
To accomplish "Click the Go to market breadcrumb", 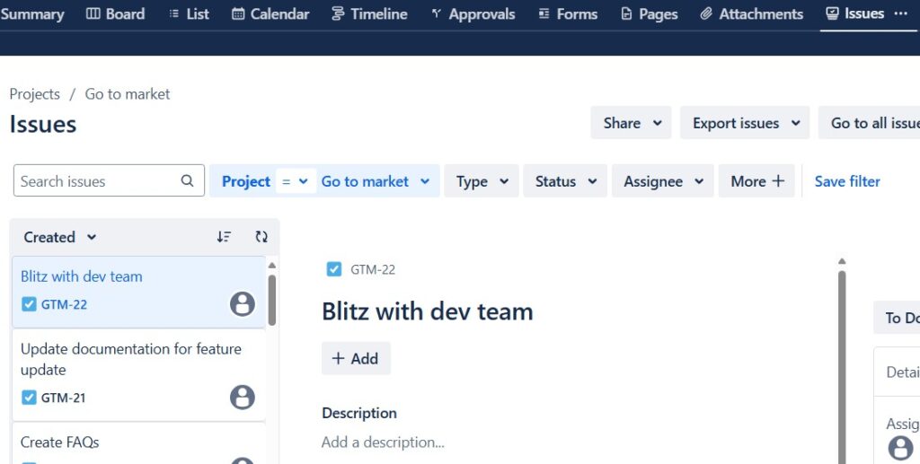I will point(128,94).
